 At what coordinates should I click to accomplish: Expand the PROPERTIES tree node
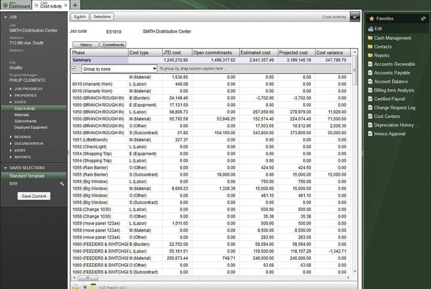(x=11, y=95)
